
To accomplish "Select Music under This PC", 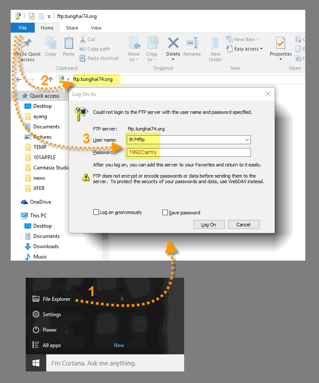I will pyautogui.click(x=36, y=256).
